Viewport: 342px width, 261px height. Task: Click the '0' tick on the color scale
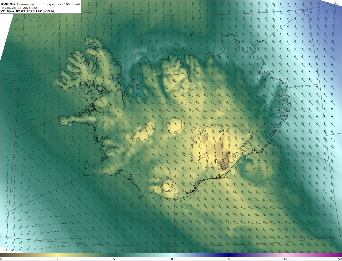[x=1, y=259]
